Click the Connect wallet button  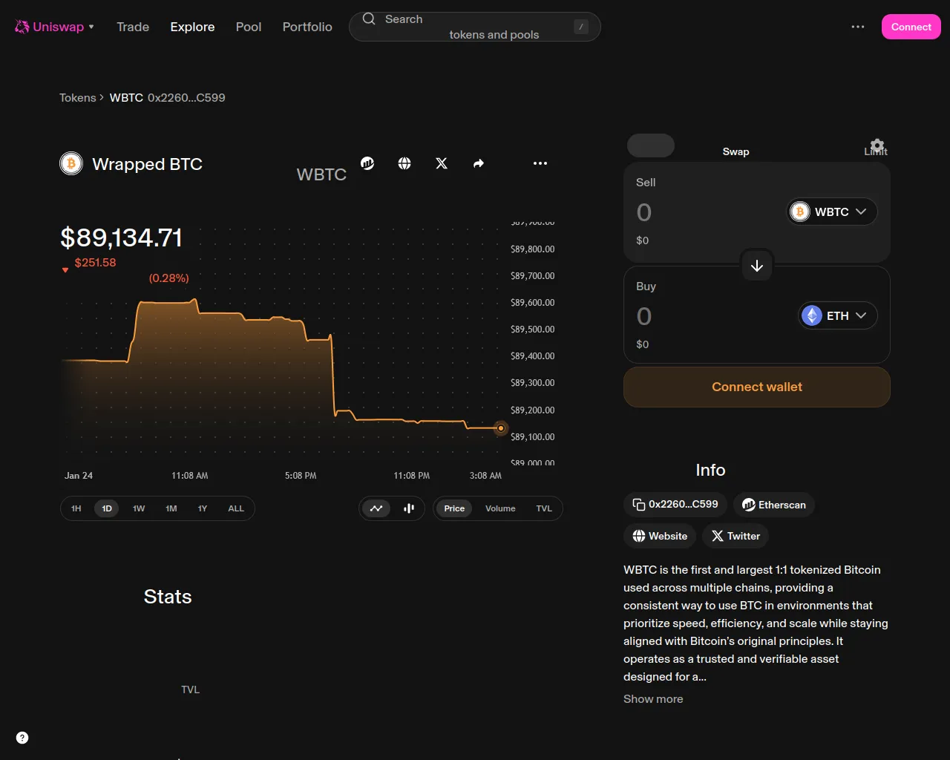pyautogui.click(x=757, y=387)
